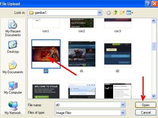Screen dimensions: 158x118
Task: Go to My Documents location
Action: 13,67
